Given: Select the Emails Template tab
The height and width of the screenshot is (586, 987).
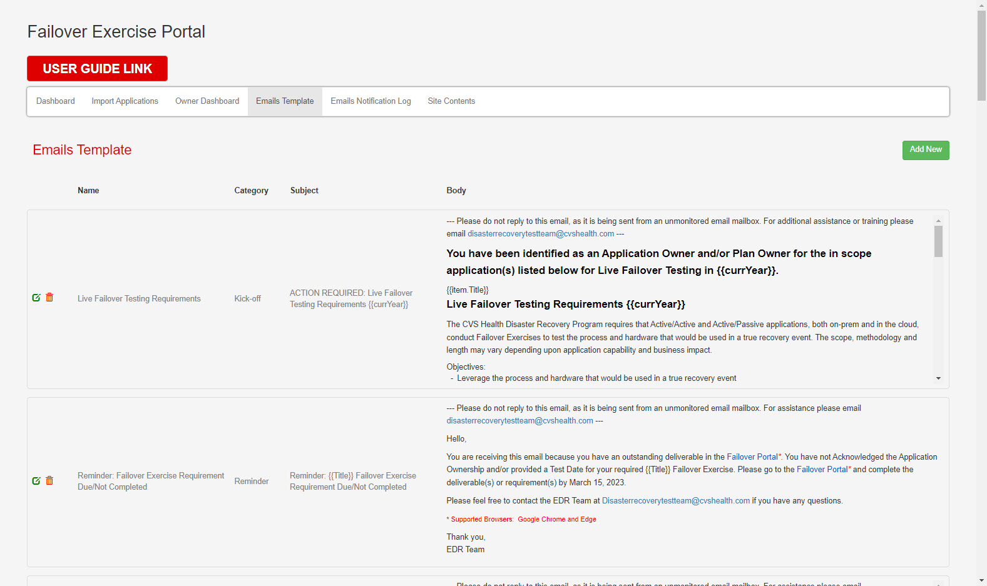Looking at the screenshot, I should coord(285,101).
